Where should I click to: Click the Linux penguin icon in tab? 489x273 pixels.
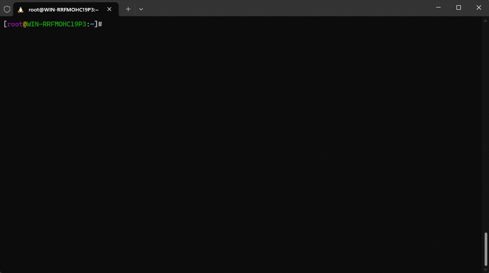click(21, 9)
